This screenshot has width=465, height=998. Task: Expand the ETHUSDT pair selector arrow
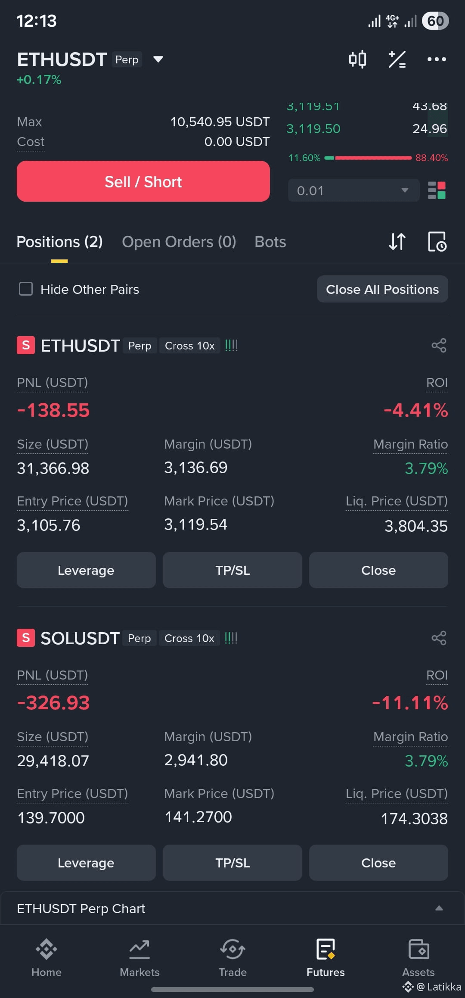click(158, 59)
